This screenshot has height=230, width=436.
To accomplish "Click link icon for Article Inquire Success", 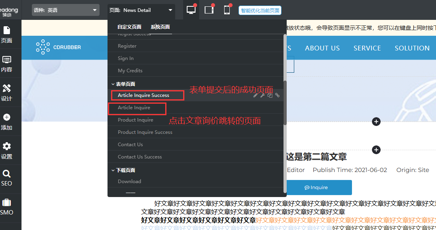I will tap(277, 95).
